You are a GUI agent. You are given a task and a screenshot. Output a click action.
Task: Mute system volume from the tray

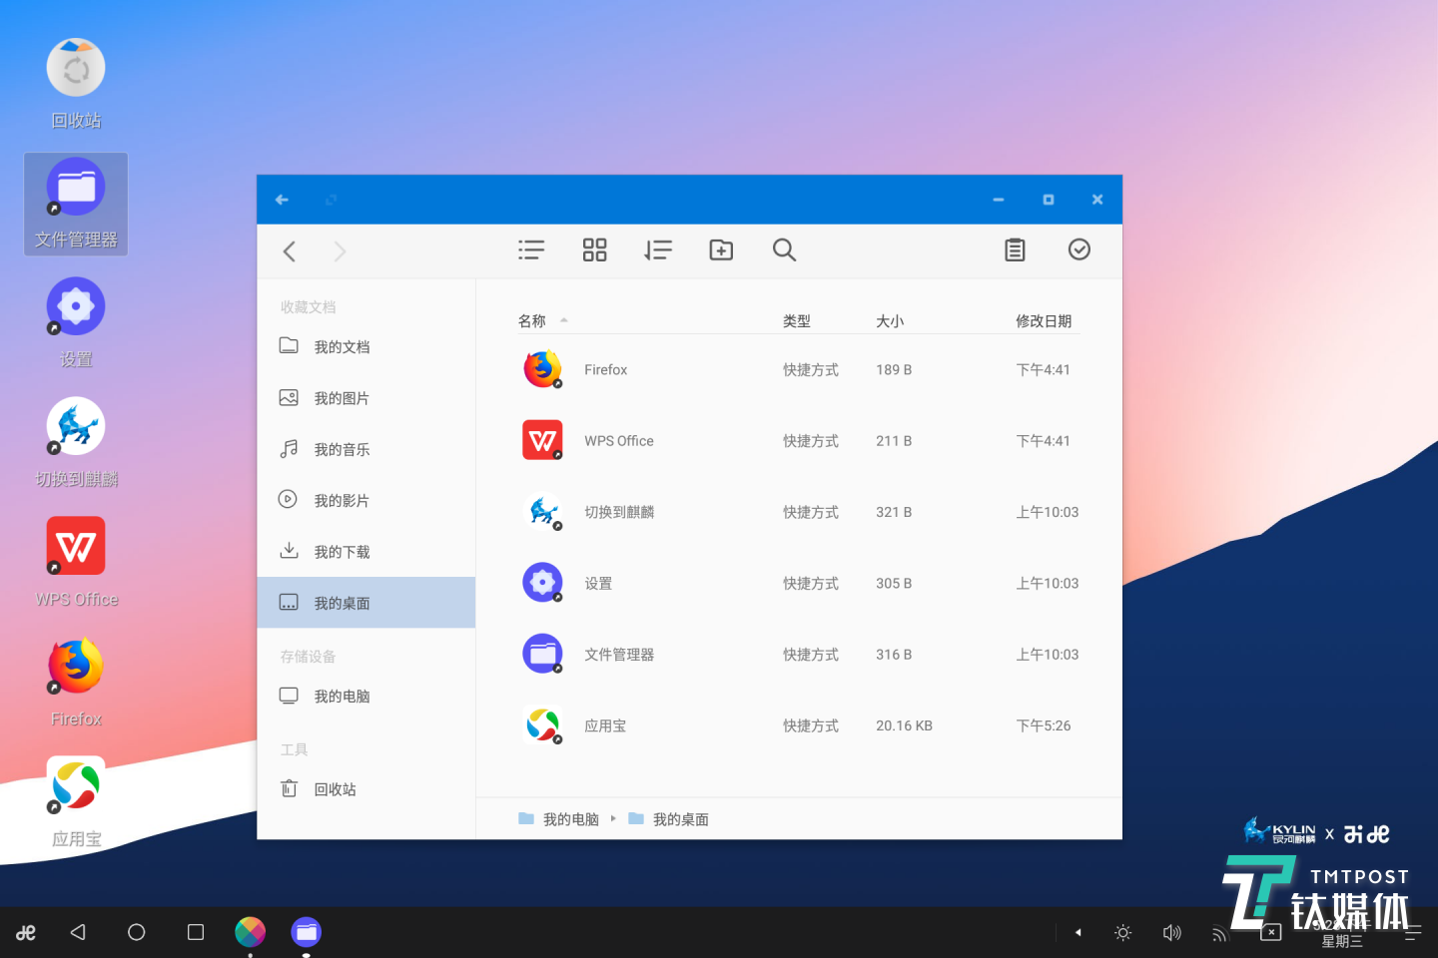pos(1170,932)
